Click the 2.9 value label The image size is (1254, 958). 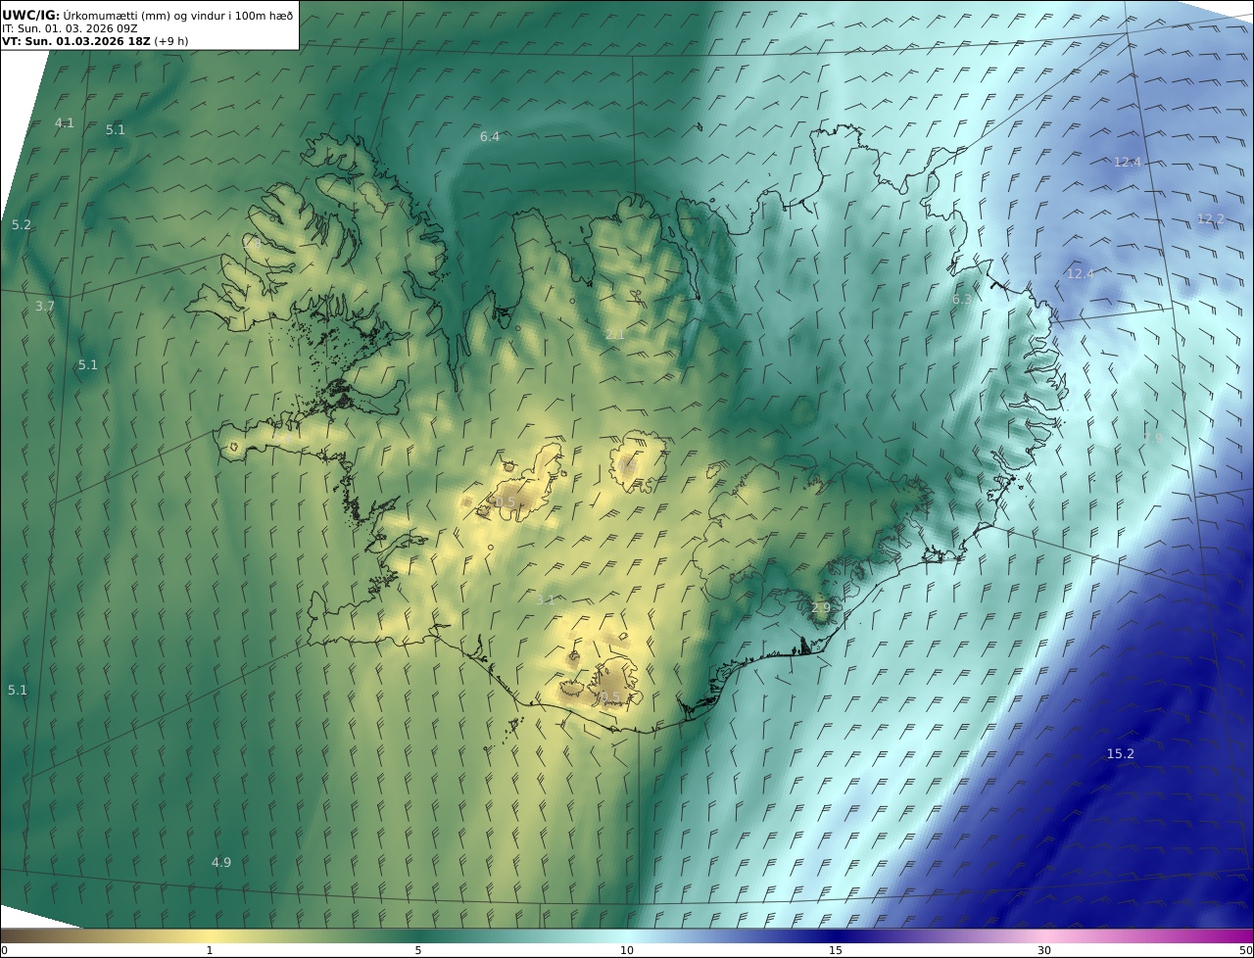[821, 607]
